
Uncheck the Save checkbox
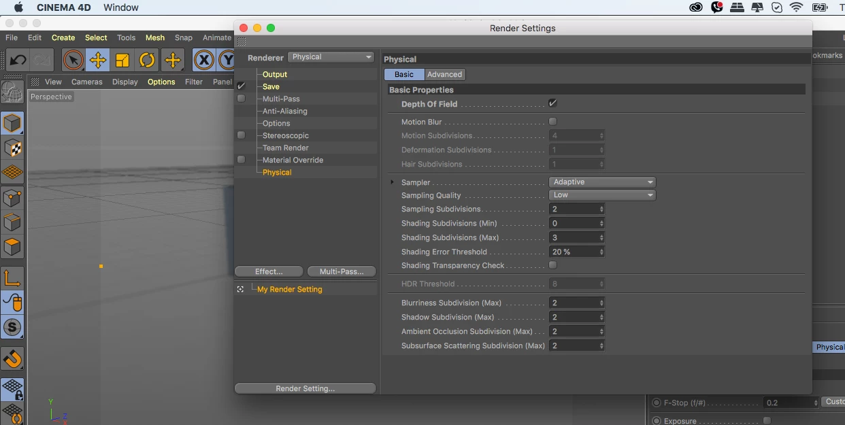[x=241, y=86]
